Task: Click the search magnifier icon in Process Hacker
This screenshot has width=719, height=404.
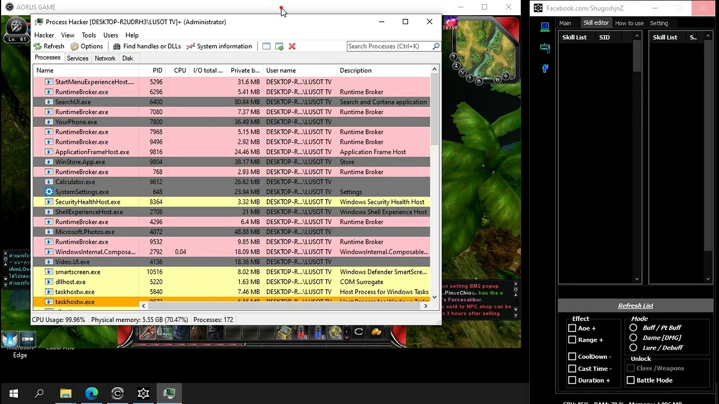Action: click(x=436, y=46)
